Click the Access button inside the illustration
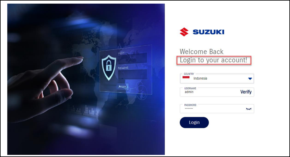The width and height of the screenshot is (290, 157). (x=122, y=86)
